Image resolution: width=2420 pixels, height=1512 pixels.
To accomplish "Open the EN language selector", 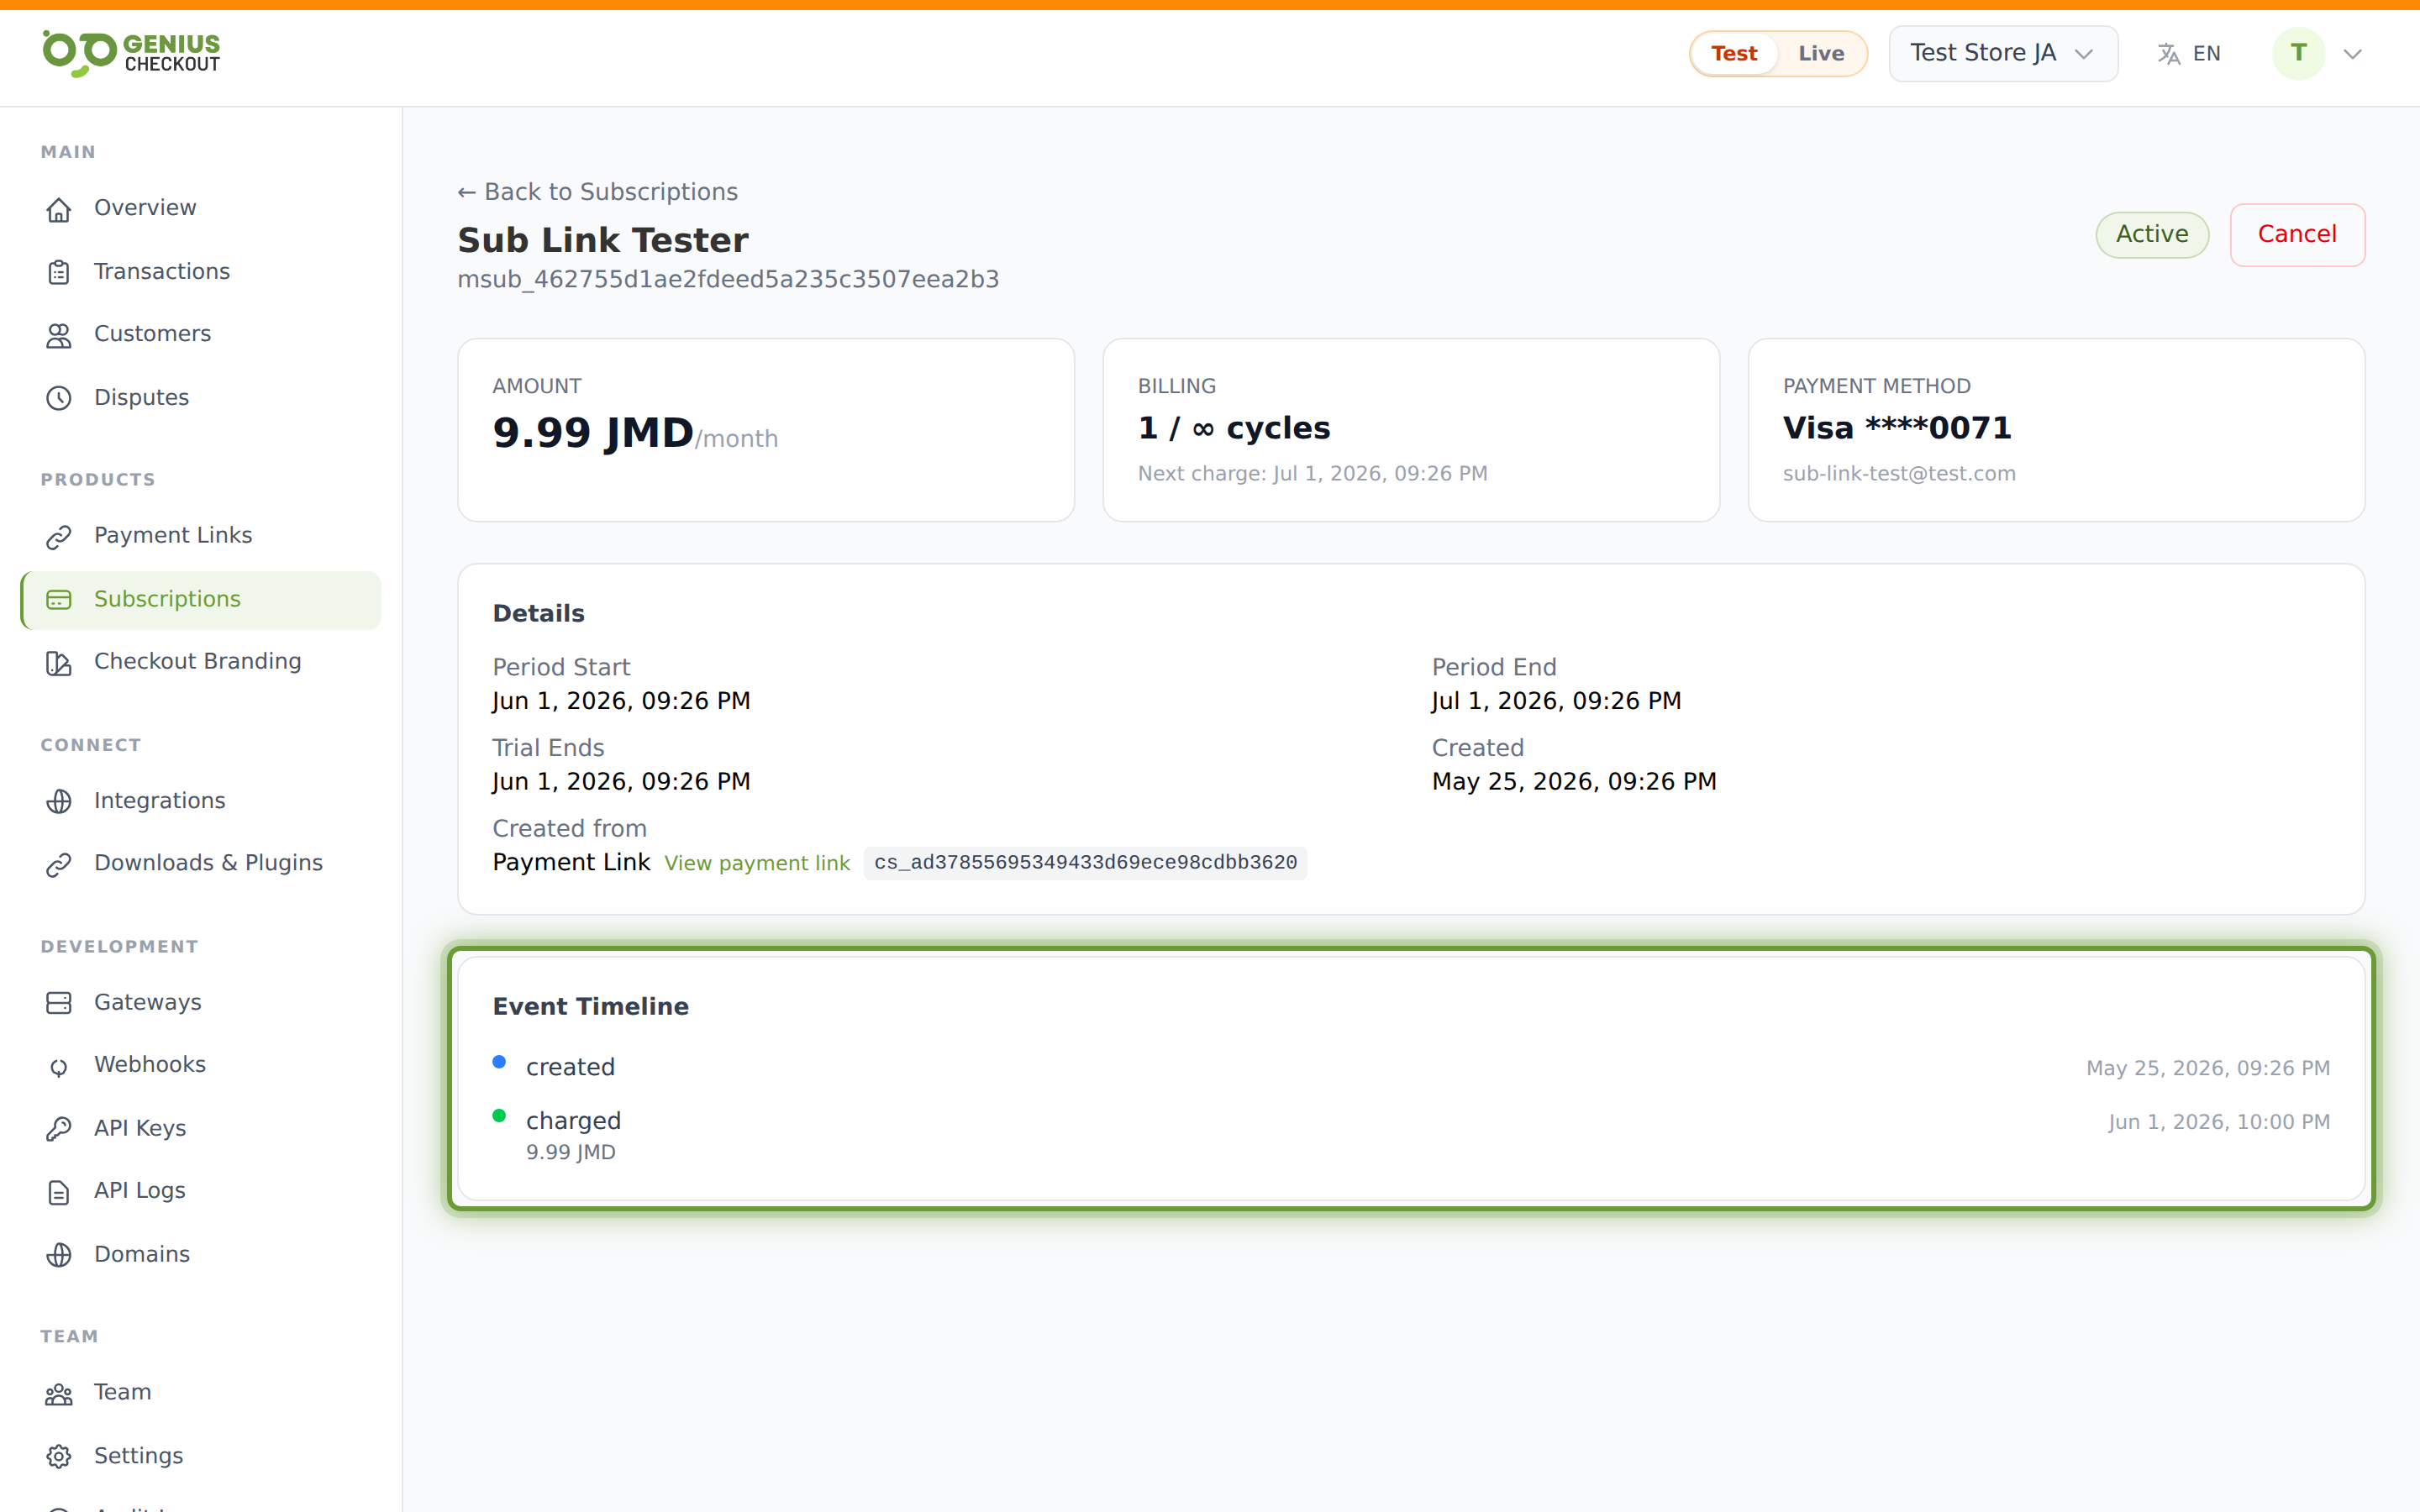I will coord(2189,54).
